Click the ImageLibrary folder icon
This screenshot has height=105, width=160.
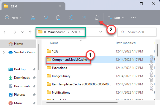coord(49,76)
